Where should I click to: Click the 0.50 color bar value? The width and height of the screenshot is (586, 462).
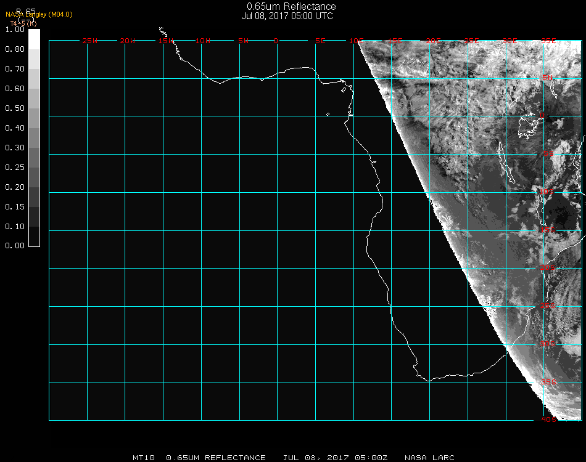[x=15, y=108]
